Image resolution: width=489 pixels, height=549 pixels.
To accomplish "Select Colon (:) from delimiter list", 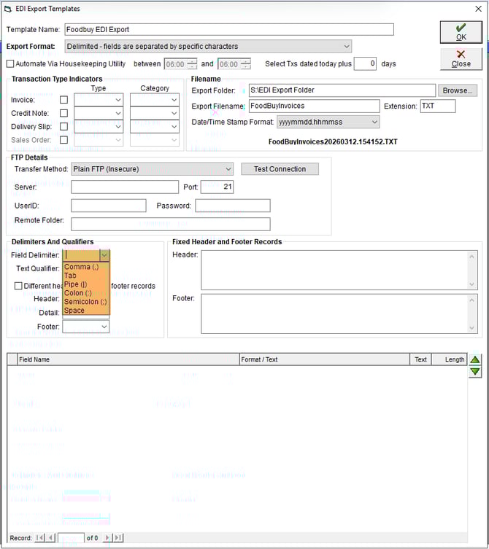I will tap(86, 293).
